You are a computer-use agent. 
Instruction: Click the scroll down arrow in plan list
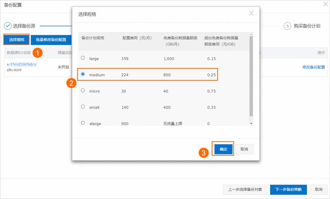coord(251,124)
